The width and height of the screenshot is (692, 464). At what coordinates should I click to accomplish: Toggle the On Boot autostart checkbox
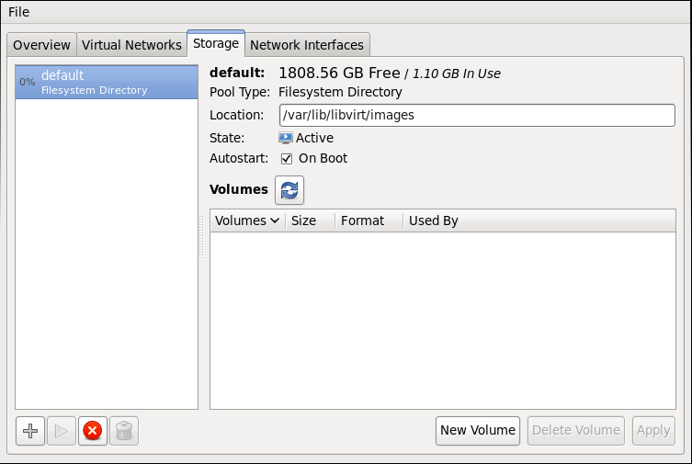pos(287,158)
